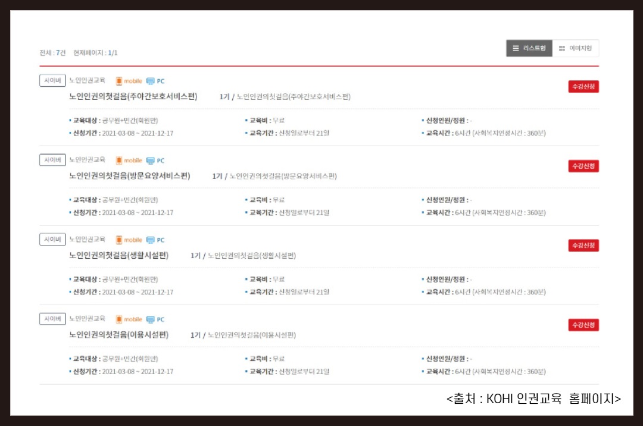643x427 pixels.
Task: Click 신청기간 2021-03-08 ~ 2021-12-17 in 주야간보호서비스편
Action: coord(121,133)
